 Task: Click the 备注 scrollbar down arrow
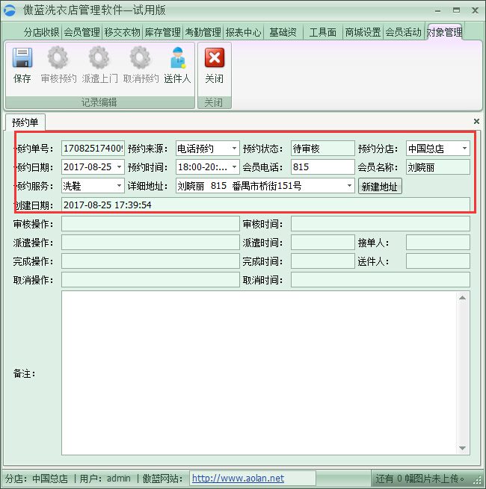click(464, 448)
